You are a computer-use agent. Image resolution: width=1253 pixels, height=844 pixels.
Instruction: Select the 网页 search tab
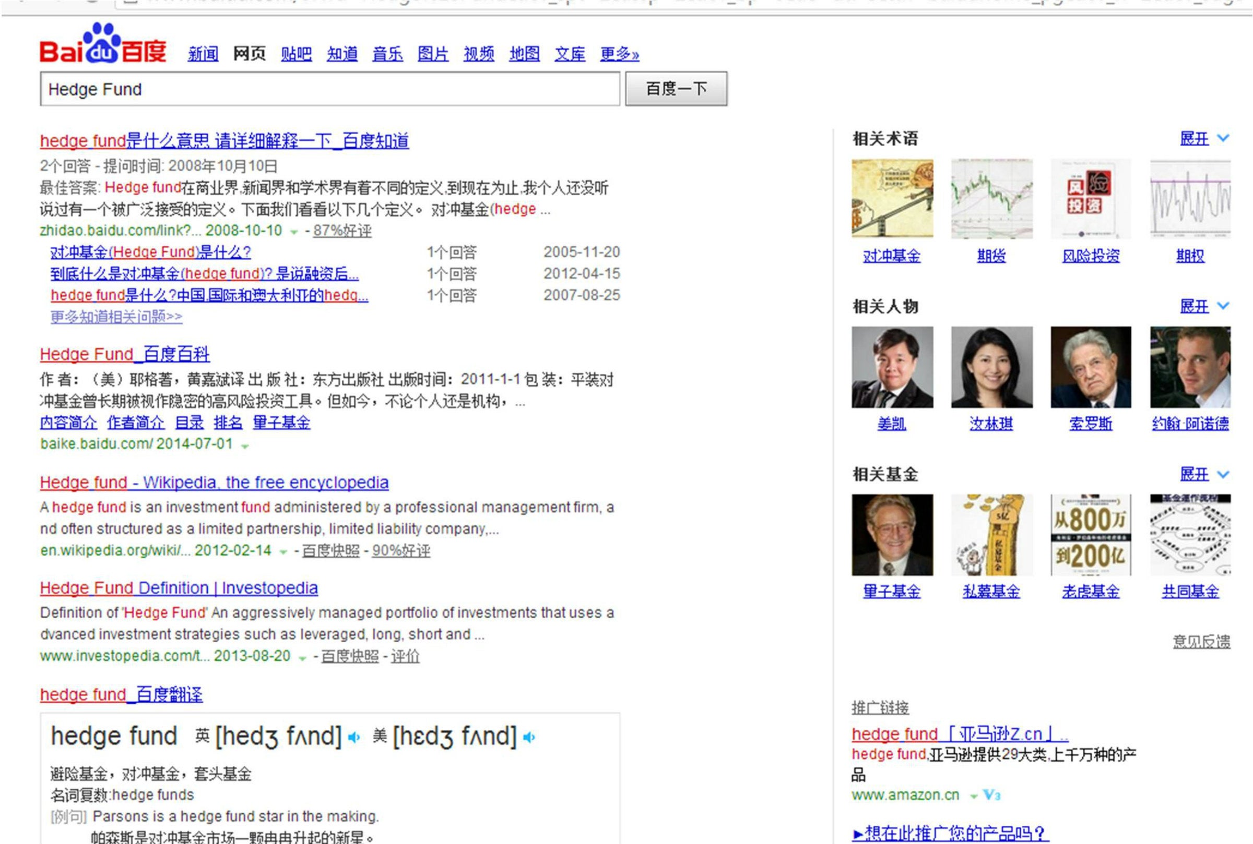pyautogui.click(x=250, y=54)
